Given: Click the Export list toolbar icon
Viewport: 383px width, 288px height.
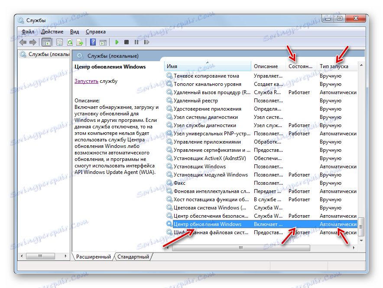Looking at the screenshot, I should (x=80, y=43).
